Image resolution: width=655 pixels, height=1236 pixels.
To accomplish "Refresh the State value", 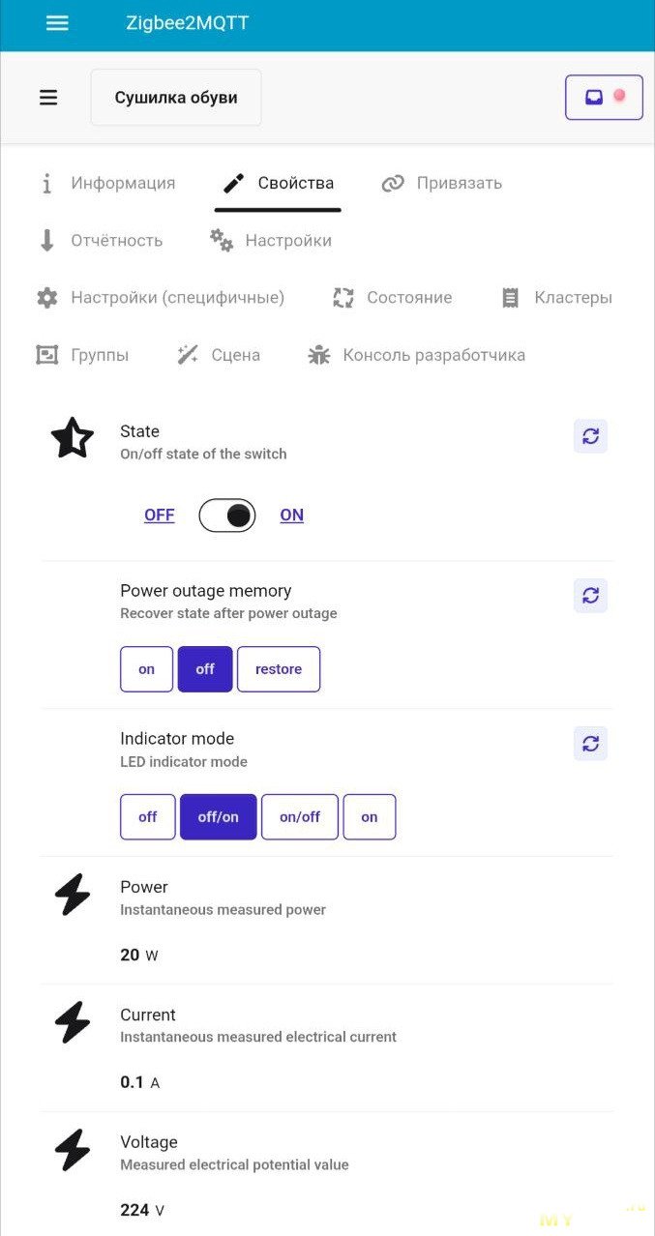I will (590, 436).
